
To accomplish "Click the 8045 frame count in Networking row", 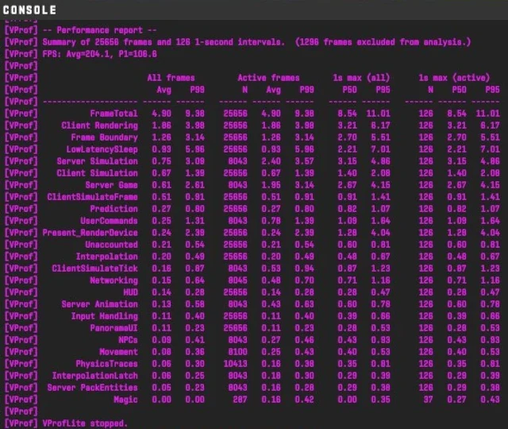I will [x=238, y=280].
